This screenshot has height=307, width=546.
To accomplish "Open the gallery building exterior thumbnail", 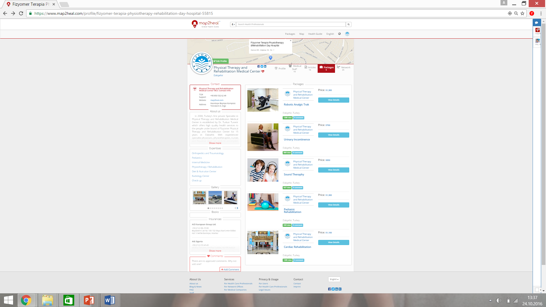I will pyautogui.click(x=215, y=198).
